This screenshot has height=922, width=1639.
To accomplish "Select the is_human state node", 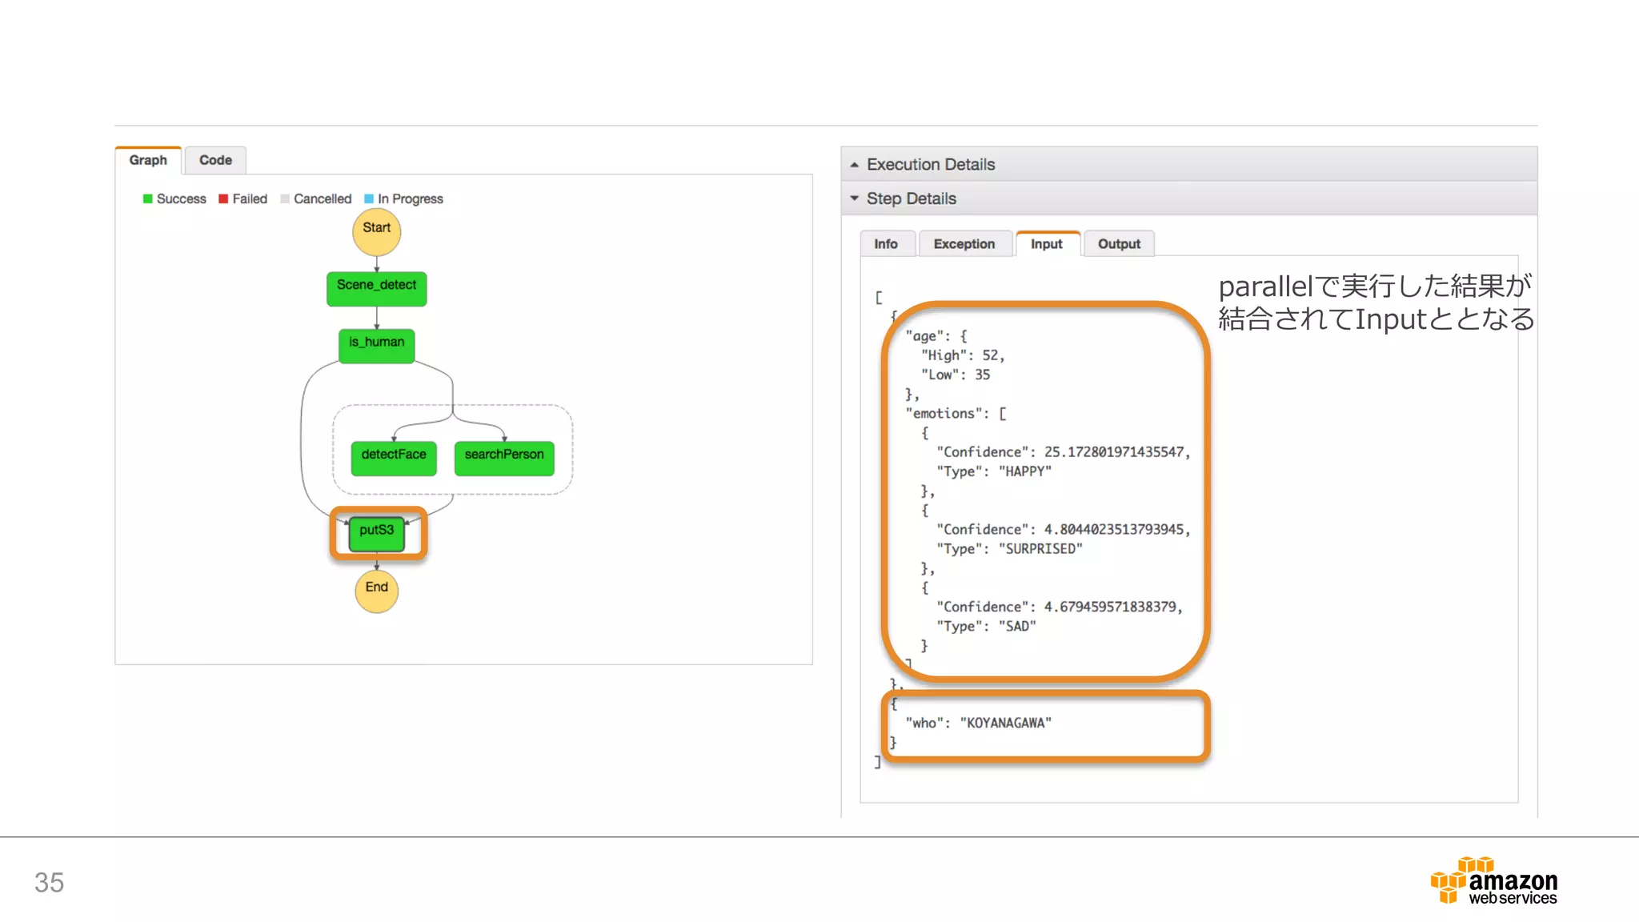I will [376, 346].
